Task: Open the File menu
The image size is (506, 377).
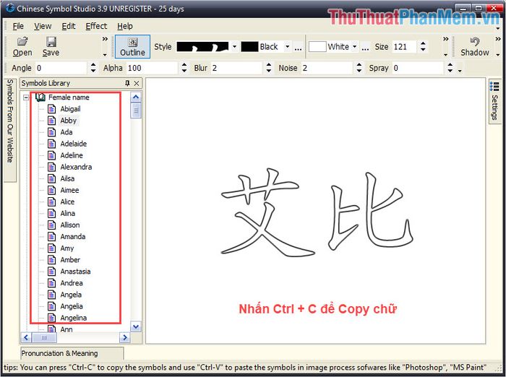Action: tap(18, 26)
